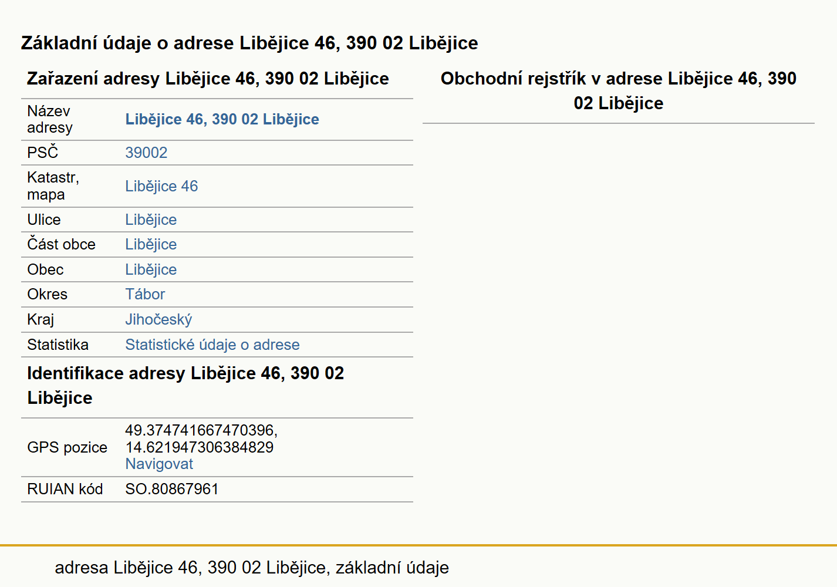Screen dimensions: 837x587
Task: Click the Zařazení adresy section heading
Action: point(208,79)
